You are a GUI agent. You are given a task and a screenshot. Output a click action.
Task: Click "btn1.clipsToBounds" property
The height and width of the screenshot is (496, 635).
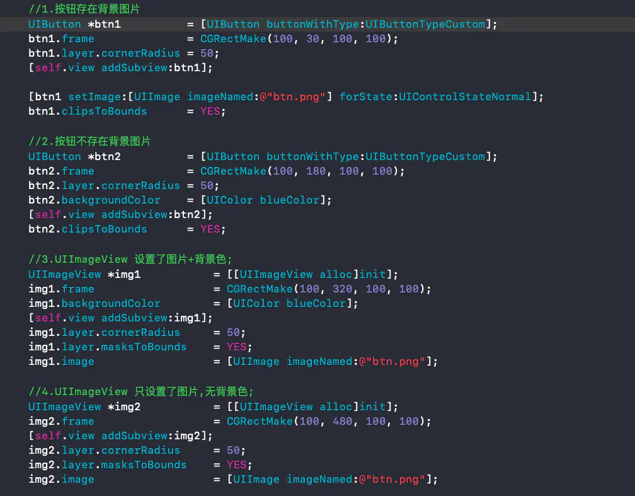[x=88, y=112]
